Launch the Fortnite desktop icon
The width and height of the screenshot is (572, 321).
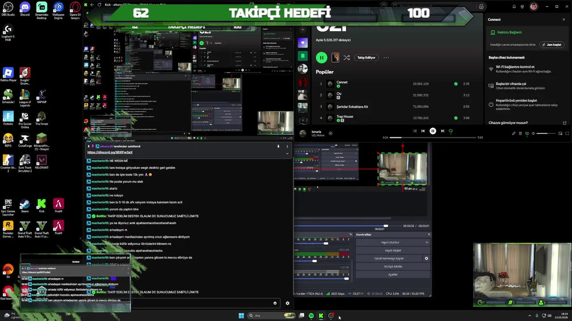pyautogui.click(x=8, y=118)
